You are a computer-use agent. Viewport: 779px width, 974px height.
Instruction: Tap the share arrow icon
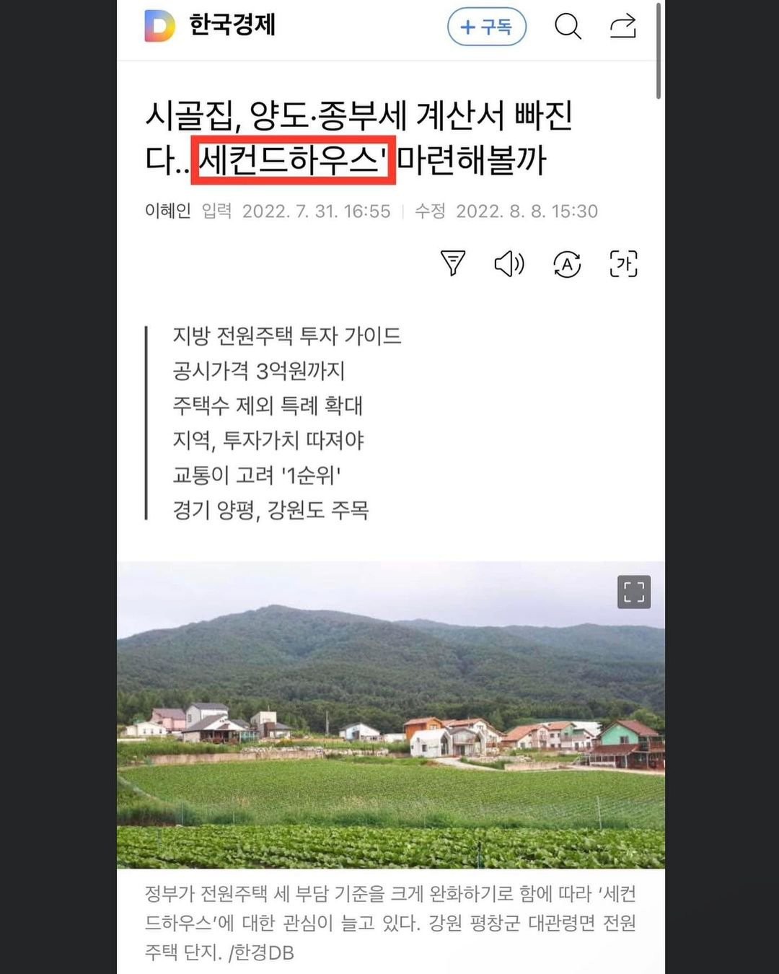[x=623, y=27]
